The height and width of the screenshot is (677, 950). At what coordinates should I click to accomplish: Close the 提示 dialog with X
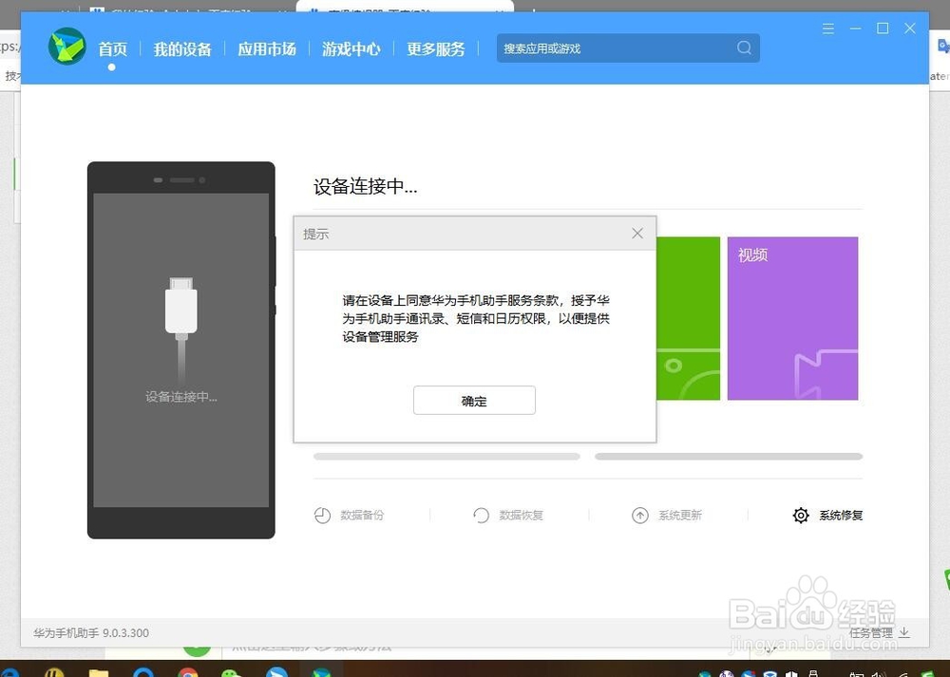pos(637,234)
